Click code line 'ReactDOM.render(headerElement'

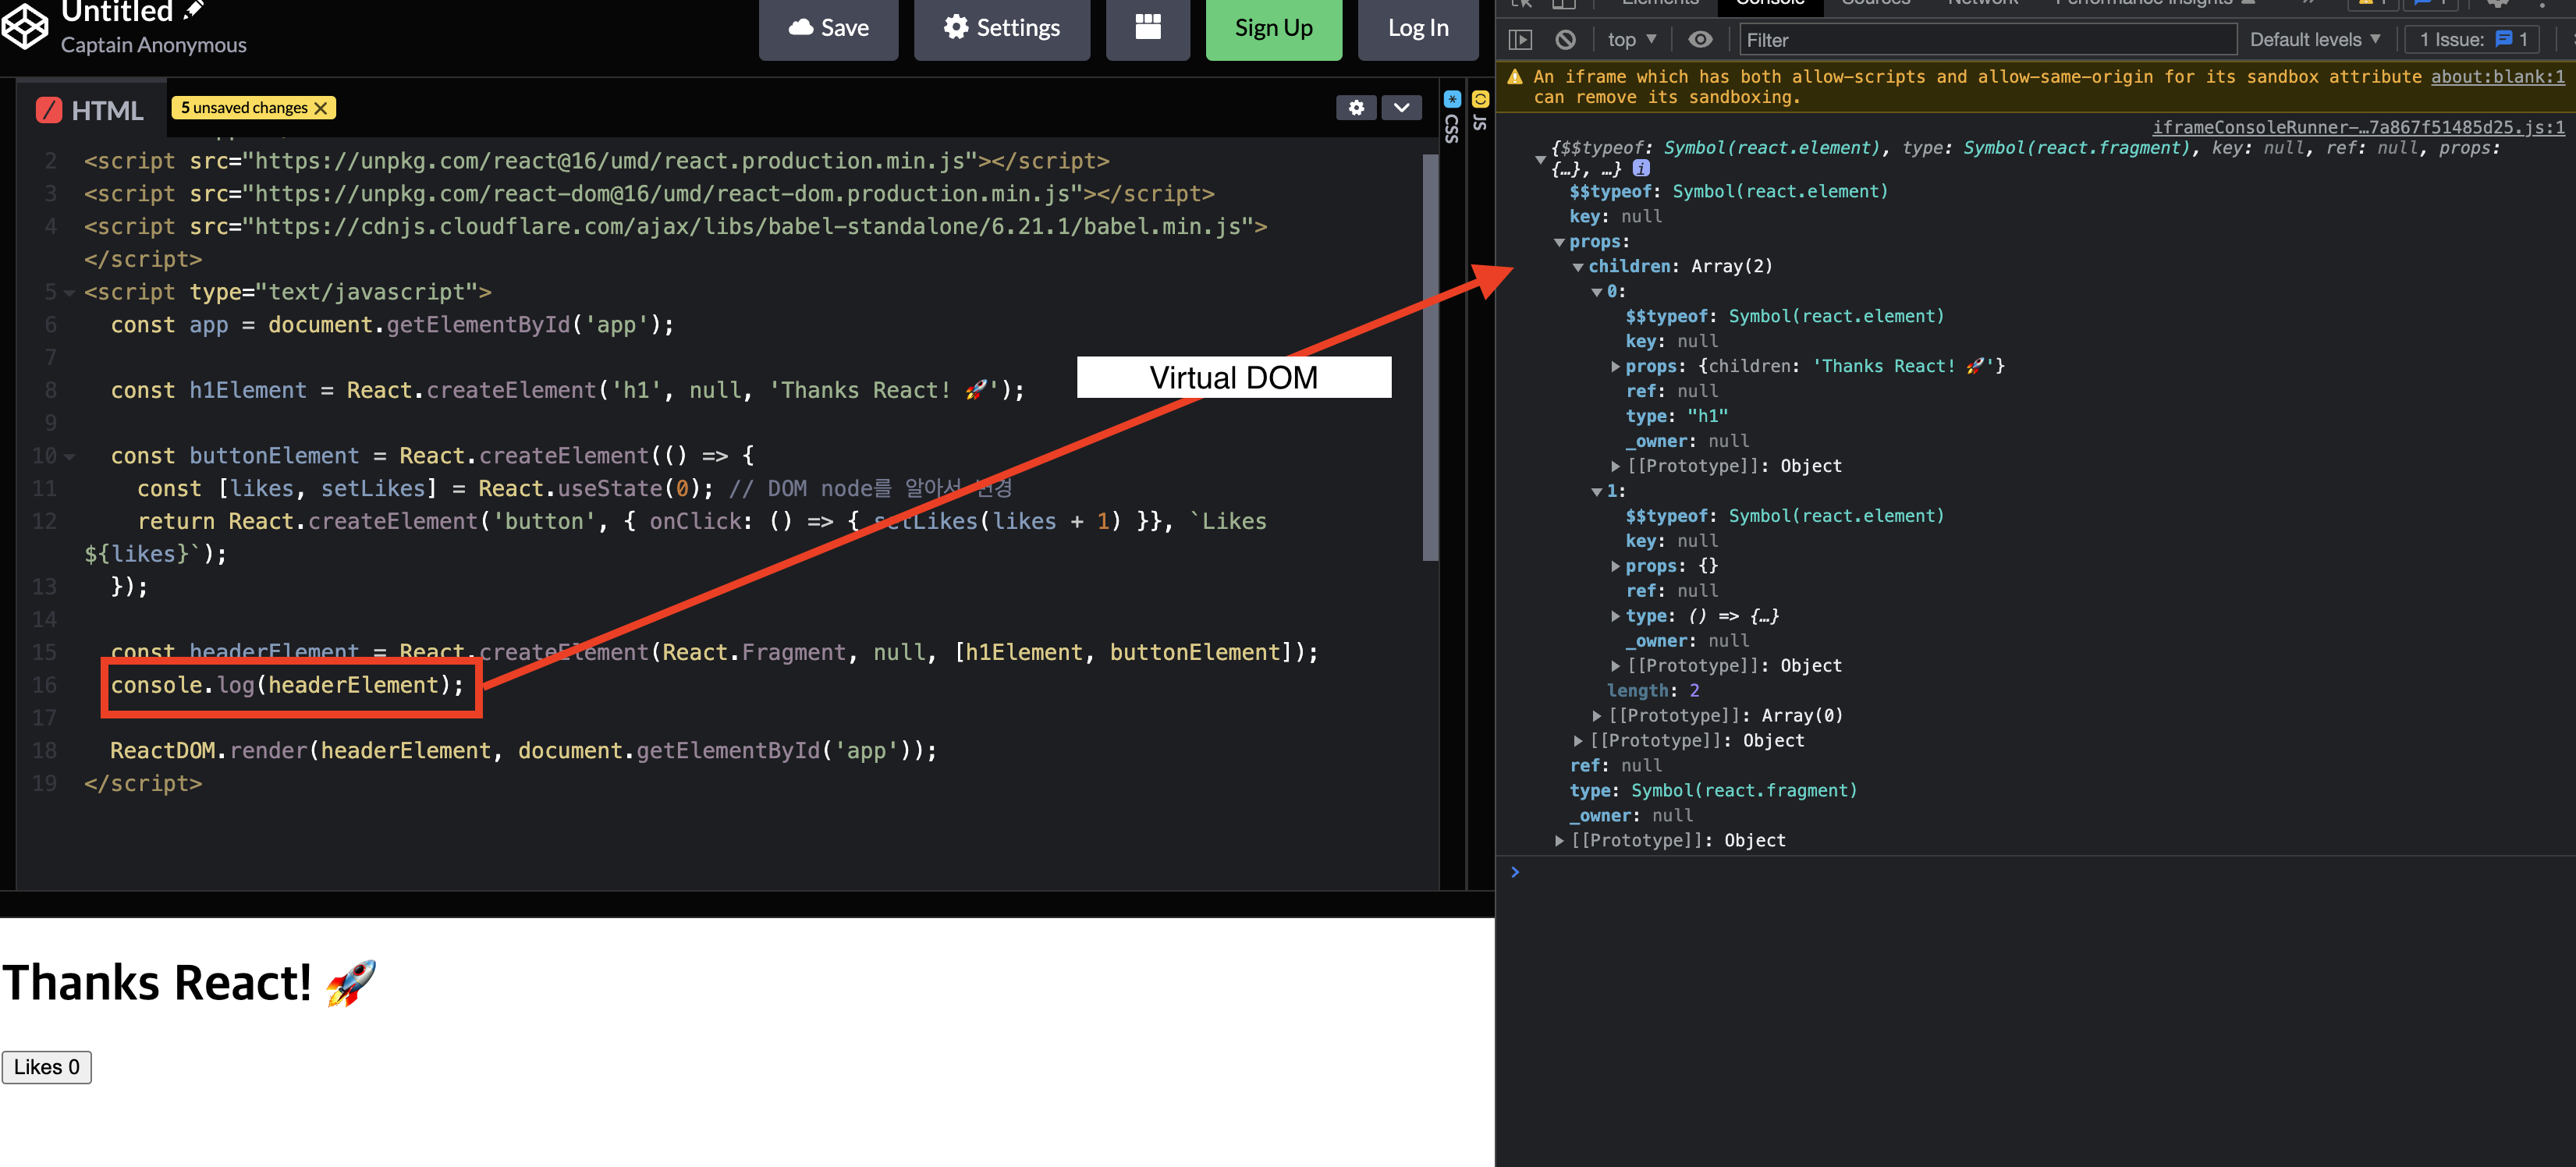point(523,751)
